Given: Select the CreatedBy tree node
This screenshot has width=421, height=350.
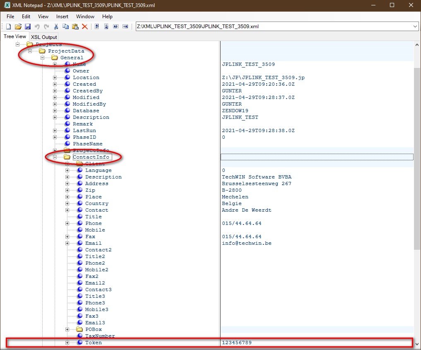Looking at the screenshot, I should click(88, 91).
